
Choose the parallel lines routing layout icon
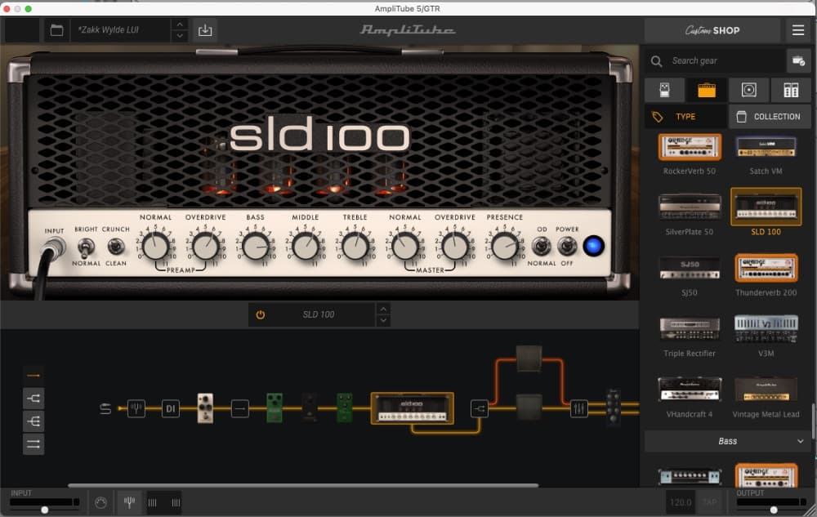[x=33, y=444]
